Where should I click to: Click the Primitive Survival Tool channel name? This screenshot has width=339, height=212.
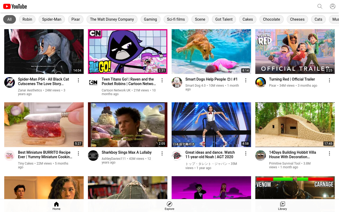pyautogui.click(x=285, y=164)
